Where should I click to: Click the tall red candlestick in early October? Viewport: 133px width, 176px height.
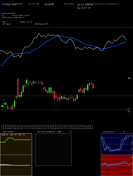point(18,88)
